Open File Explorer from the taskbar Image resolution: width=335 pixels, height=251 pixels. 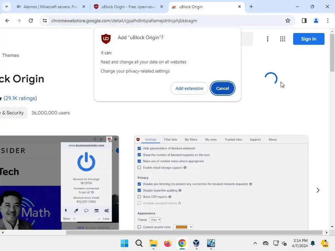click(153, 243)
